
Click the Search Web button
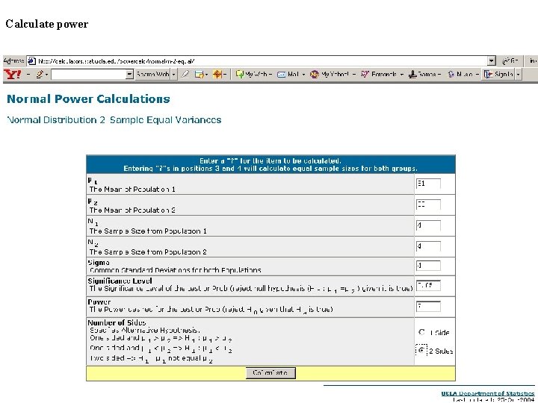point(153,74)
